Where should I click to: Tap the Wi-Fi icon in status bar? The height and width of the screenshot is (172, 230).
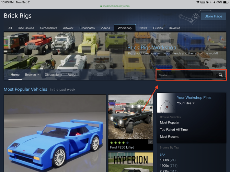198,2
